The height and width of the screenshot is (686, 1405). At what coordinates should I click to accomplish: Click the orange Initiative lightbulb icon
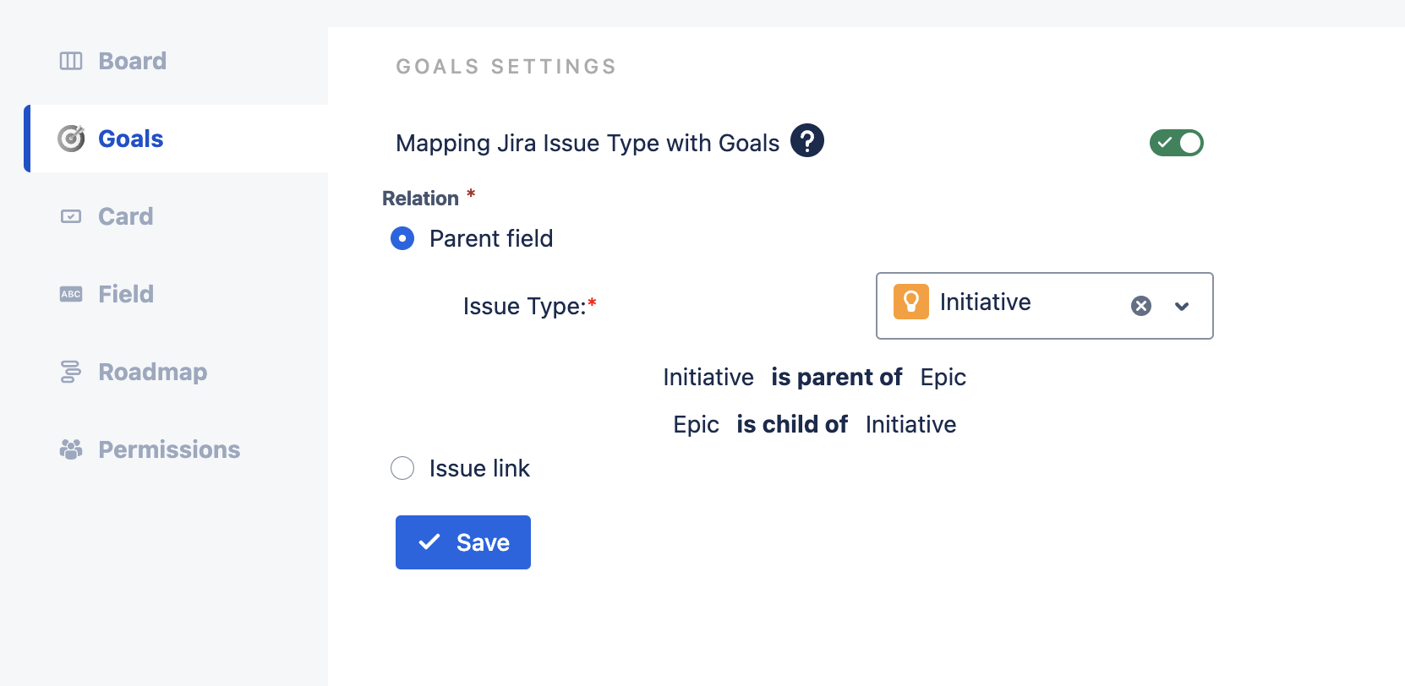(x=911, y=302)
